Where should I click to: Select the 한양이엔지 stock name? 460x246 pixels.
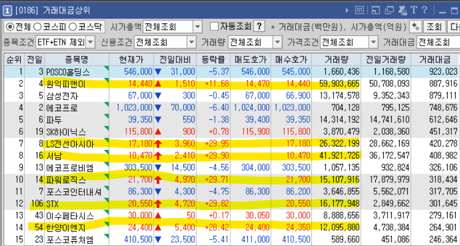pyautogui.click(x=66, y=228)
